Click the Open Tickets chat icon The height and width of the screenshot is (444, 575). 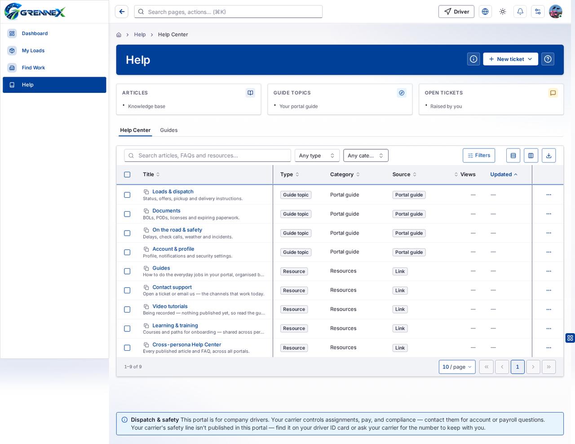tap(553, 93)
